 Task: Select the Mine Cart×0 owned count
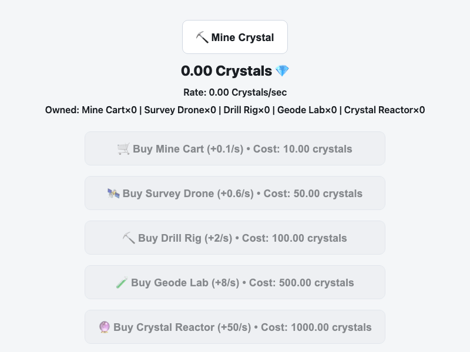pyautogui.click(x=109, y=110)
